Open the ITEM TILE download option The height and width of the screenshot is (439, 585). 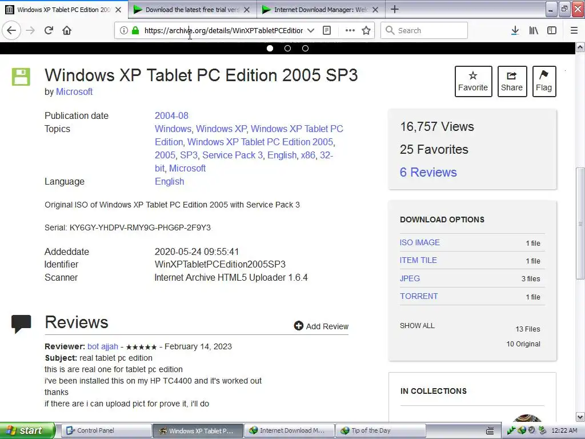pyautogui.click(x=418, y=261)
